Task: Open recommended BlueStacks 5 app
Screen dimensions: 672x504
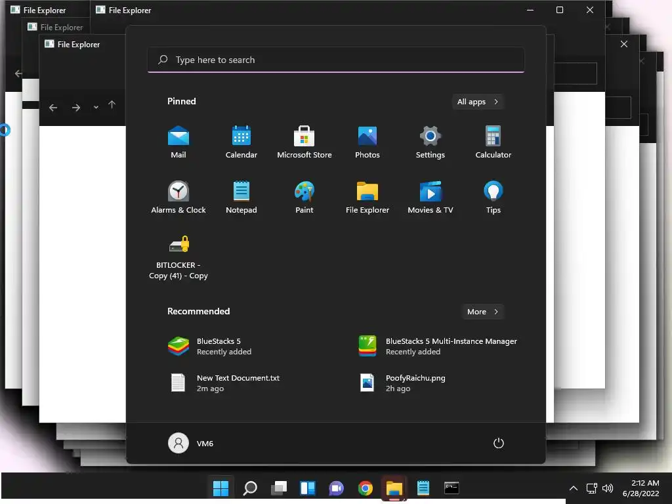Action: tap(210, 346)
